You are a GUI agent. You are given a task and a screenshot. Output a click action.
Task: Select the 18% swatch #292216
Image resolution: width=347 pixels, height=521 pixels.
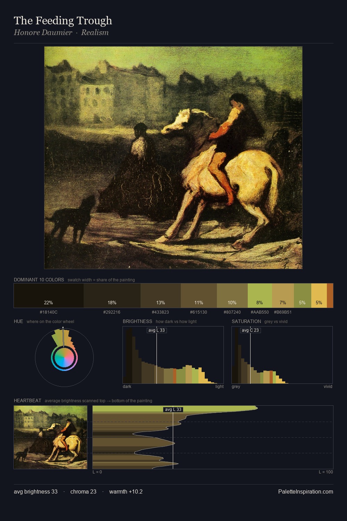[112, 296]
